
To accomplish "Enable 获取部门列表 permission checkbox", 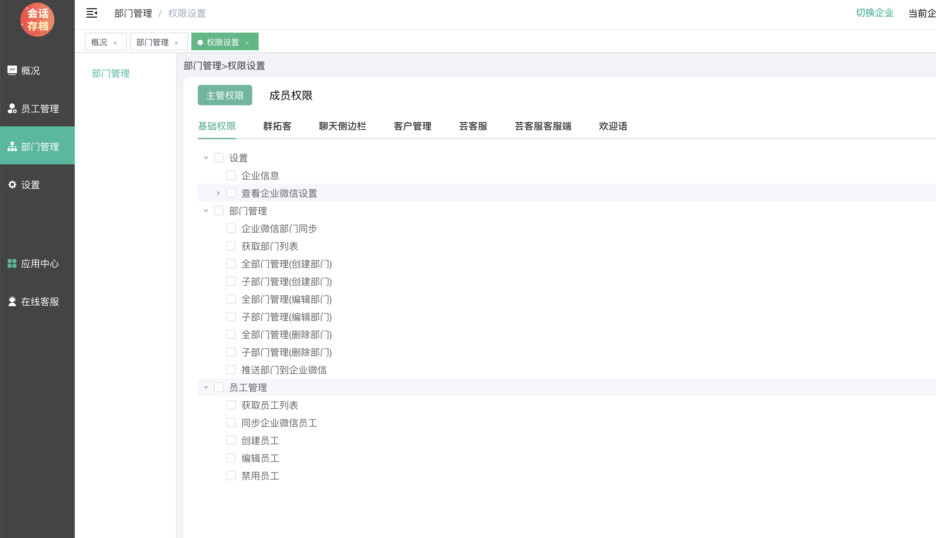I will coord(231,246).
